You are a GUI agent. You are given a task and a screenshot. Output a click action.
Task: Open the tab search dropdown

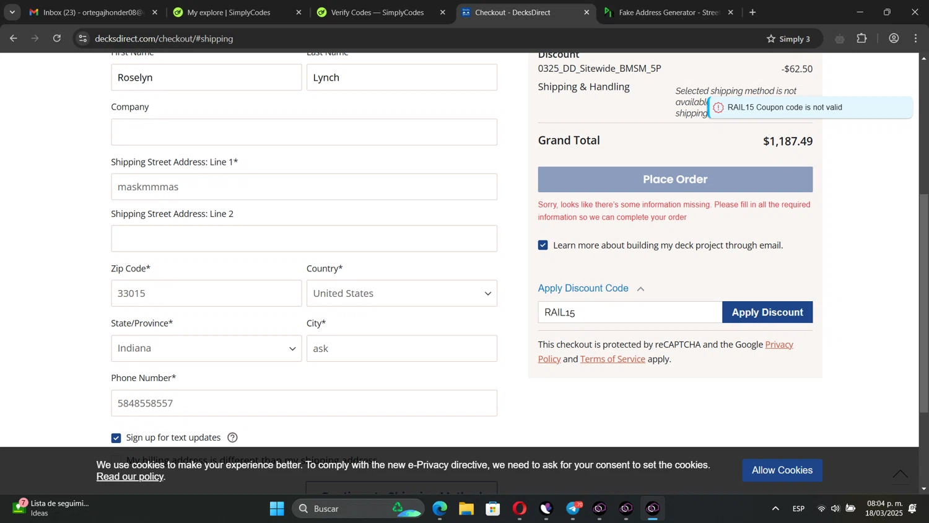pyautogui.click(x=12, y=12)
